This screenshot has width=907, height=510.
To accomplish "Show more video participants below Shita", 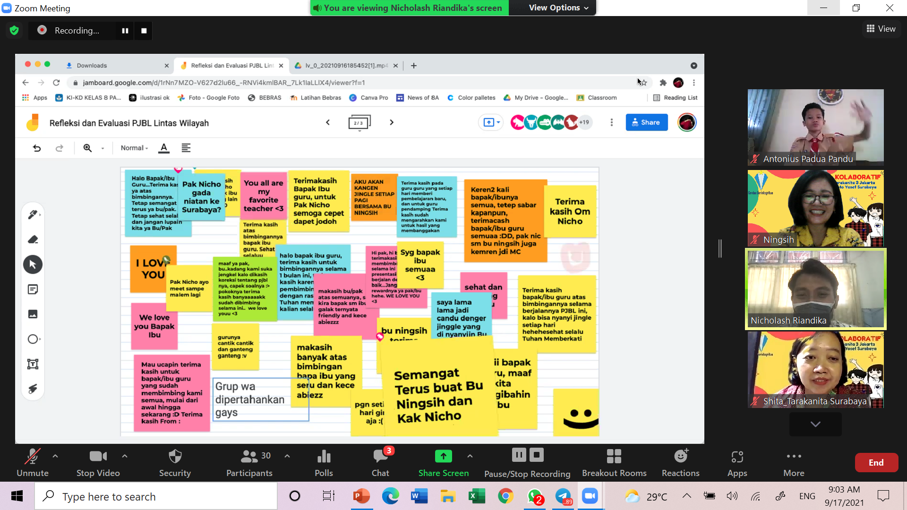I will (x=815, y=424).
